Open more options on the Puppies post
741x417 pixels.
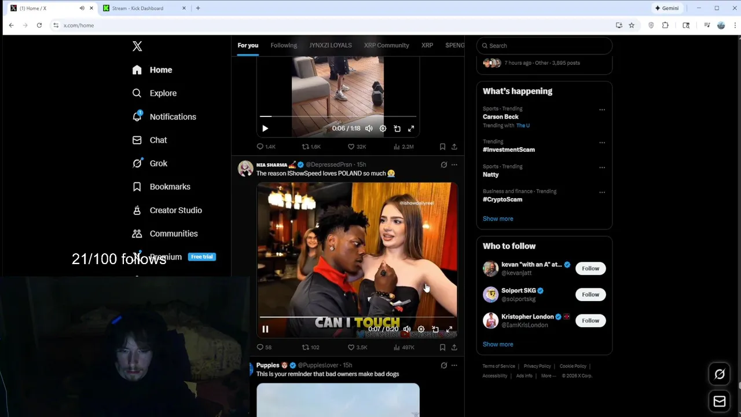tap(454, 365)
